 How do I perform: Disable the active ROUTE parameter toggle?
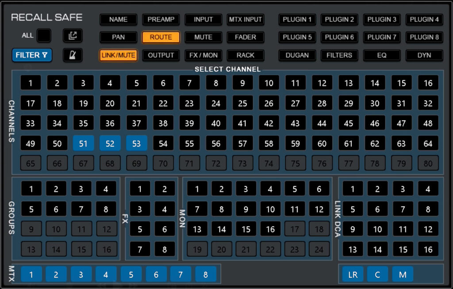point(161,37)
